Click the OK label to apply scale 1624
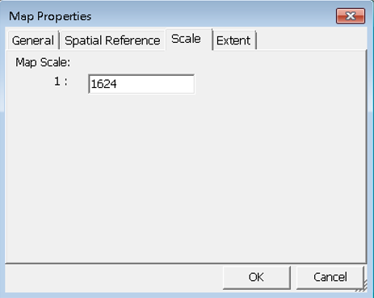Screen dimensions: 374x298 point(256,277)
